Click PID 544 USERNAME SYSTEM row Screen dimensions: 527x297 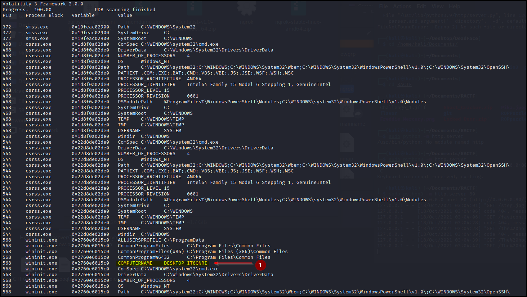coord(92,229)
